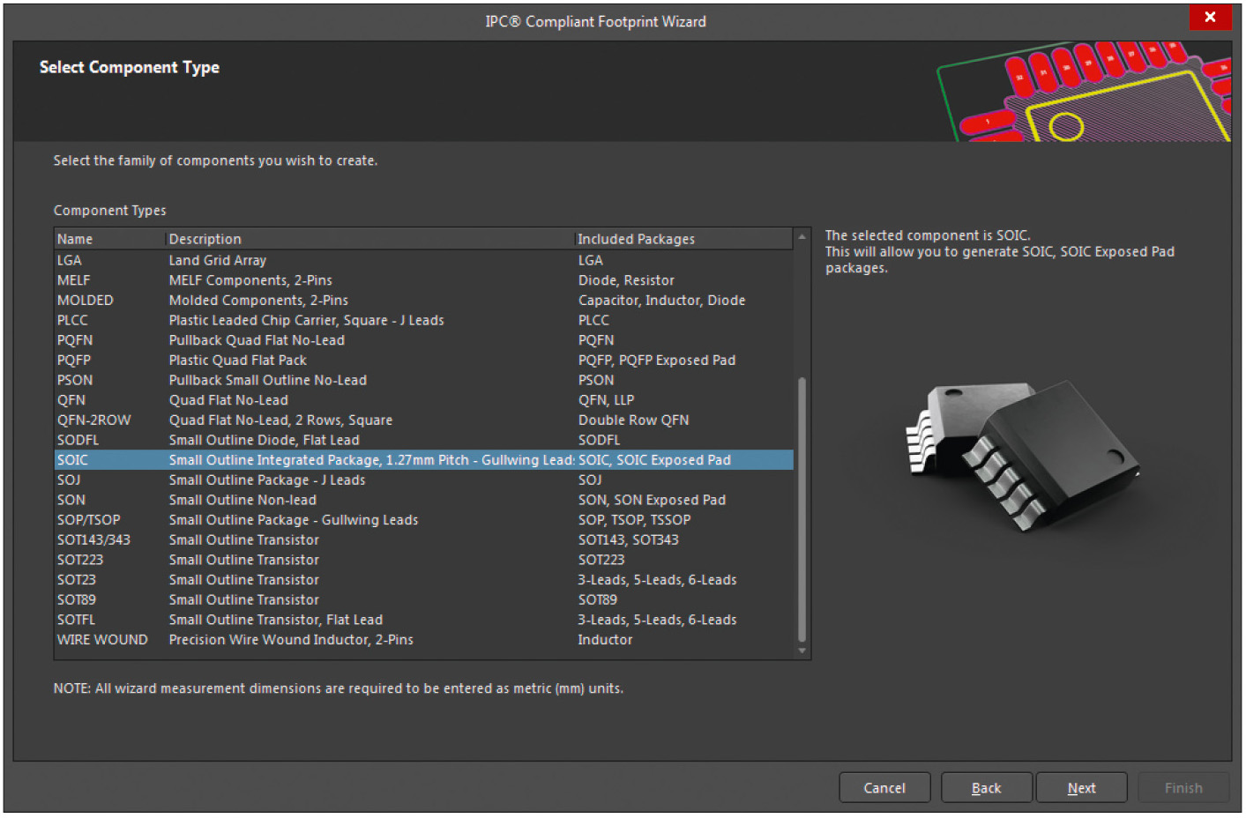
Task: Click 'SON, SON Exposed Pad' packages cell
Action: pyautogui.click(x=652, y=500)
